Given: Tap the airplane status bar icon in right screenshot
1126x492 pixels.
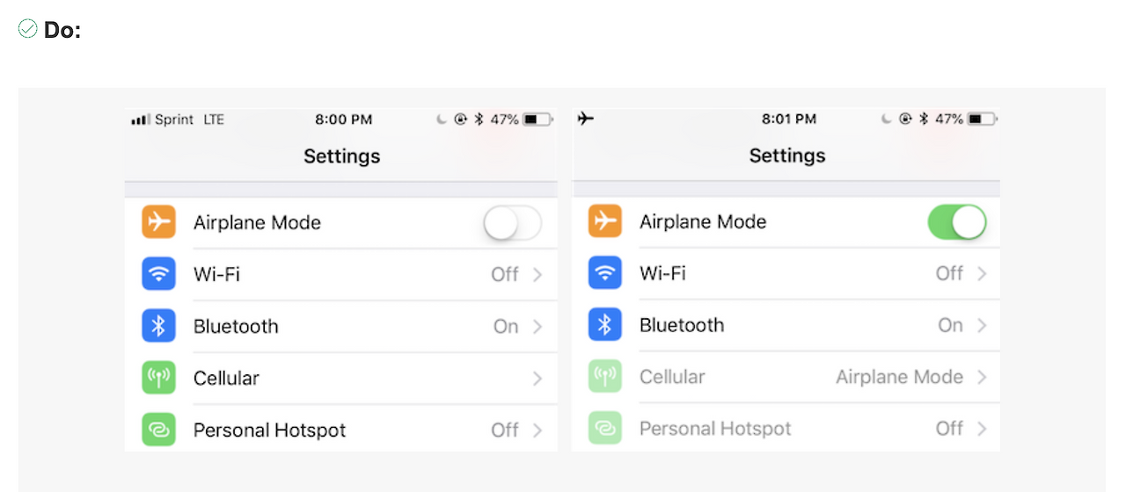Looking at the screenshot, I should 586,119.
